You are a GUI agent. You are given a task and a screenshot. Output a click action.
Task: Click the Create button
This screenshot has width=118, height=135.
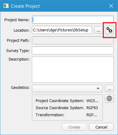74,127
